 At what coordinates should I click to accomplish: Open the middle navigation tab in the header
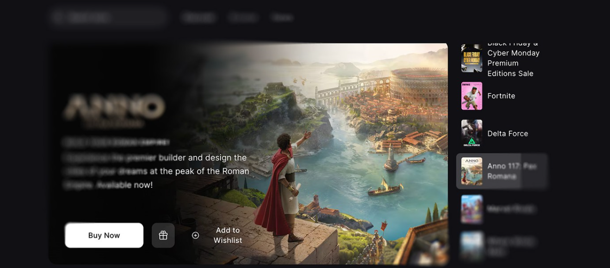click(243, 17)
